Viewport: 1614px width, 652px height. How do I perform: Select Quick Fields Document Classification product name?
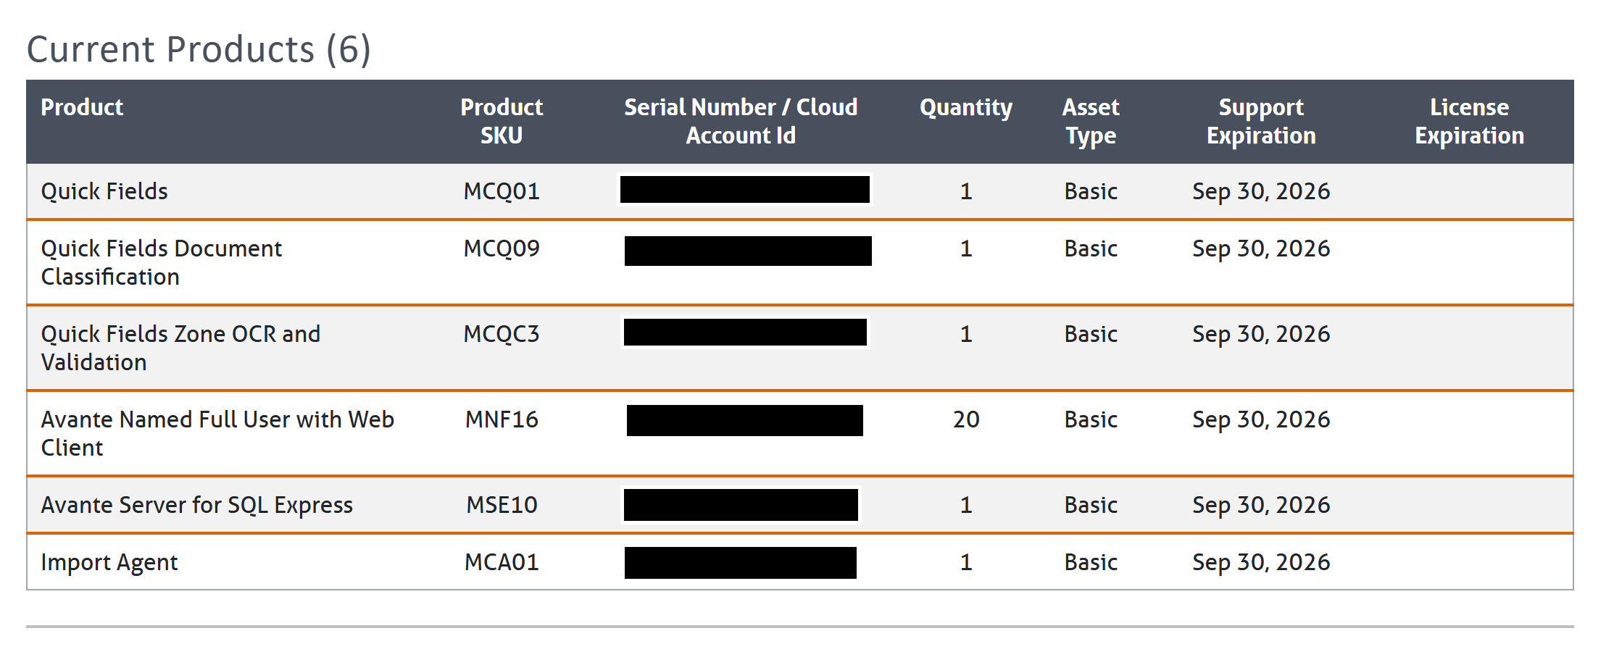click(161, 262)
